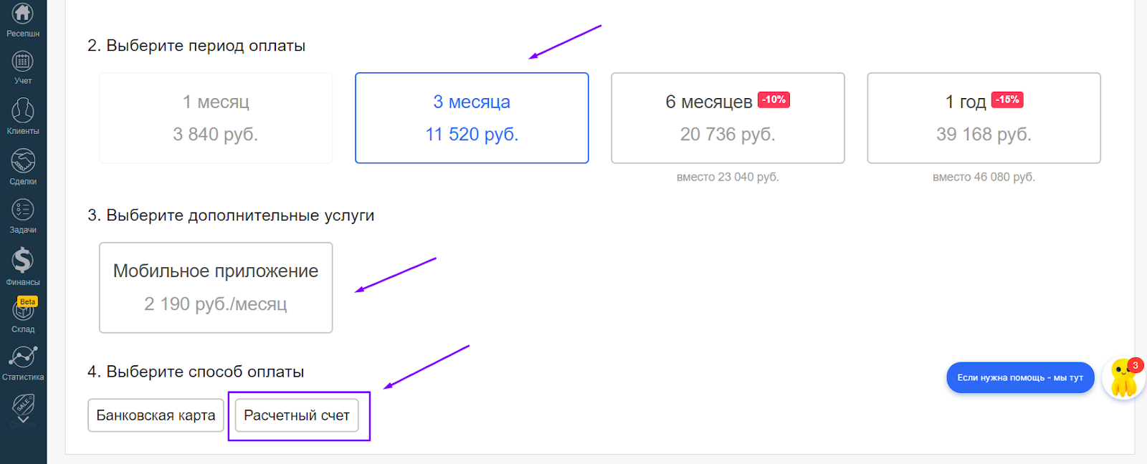The width and height of the screenshot is (1147, 464).
Task: Select the 1 месяц payment period
Action: [216, 118]
